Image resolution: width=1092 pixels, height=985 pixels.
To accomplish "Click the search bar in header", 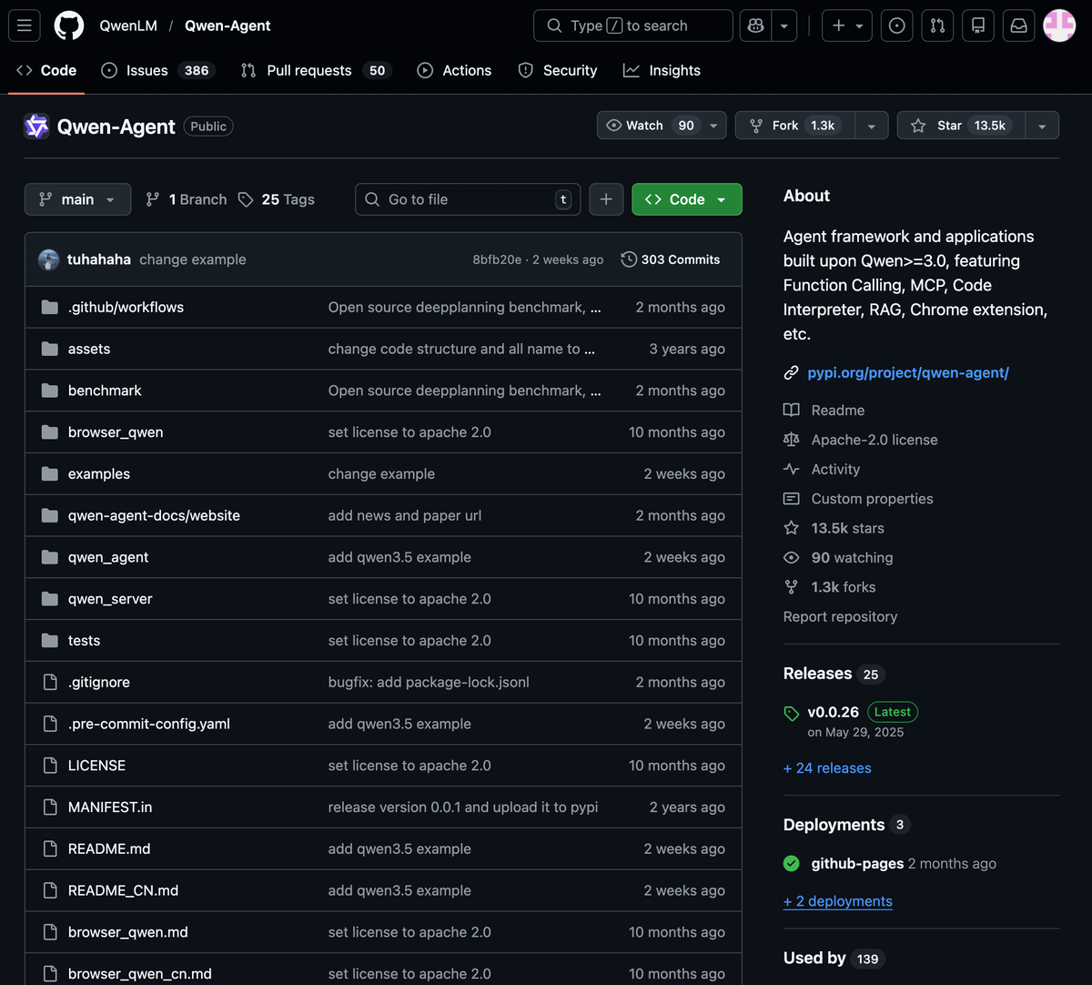I will click(x=632, y=25).
